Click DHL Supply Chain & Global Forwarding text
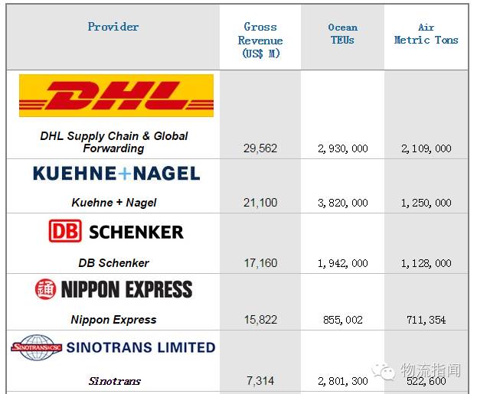Screen dimensions: 477x394 click(114, 142)
